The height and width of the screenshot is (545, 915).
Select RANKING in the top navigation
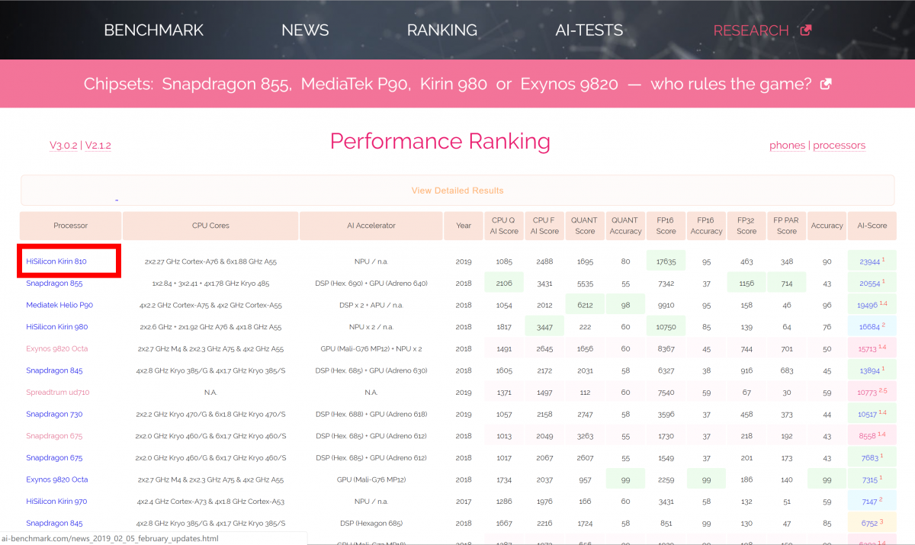click(441, 30)
